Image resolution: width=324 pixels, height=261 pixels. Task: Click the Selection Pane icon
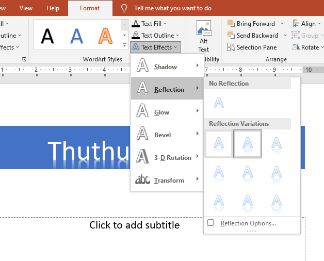click(231, 47)
